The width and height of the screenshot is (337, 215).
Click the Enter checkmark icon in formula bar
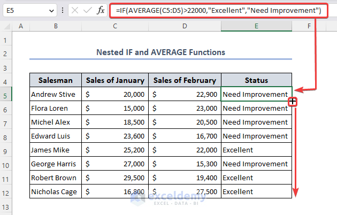click(x=87, y=11)
